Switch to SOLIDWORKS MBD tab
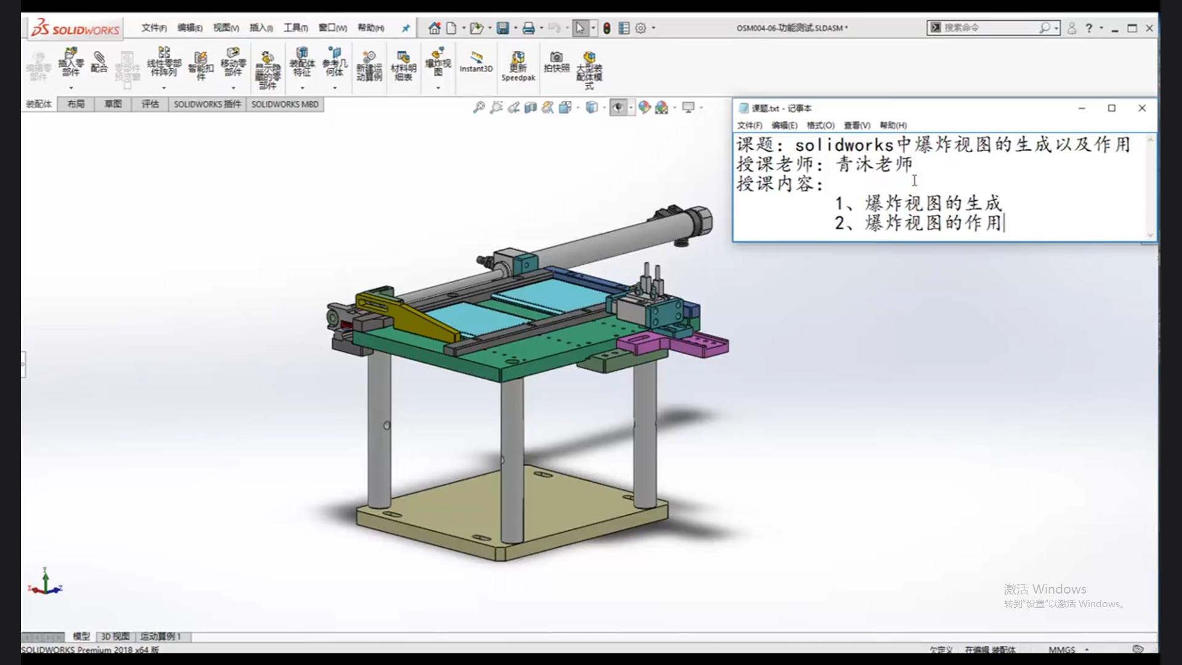1182x665 pixels. tap(285, 104)
